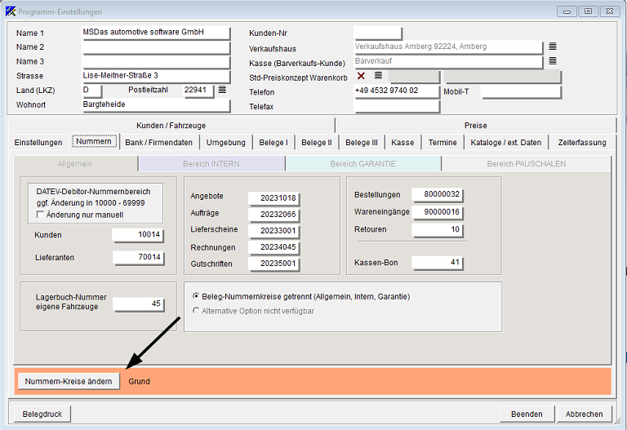
Task: Click the Angebote field 20231018
Action: (x=274, y=197)
